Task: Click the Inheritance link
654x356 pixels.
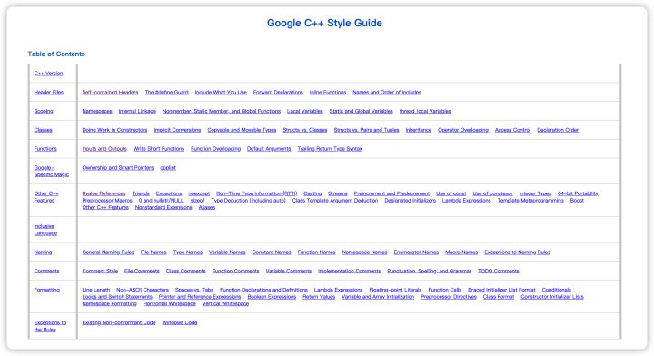Action: 419,130
